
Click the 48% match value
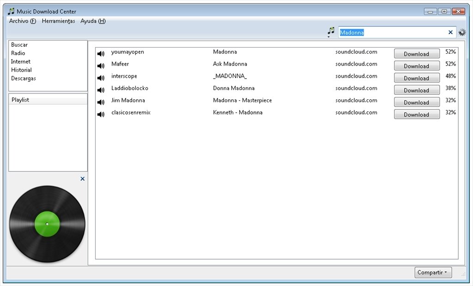coord(451,76)
